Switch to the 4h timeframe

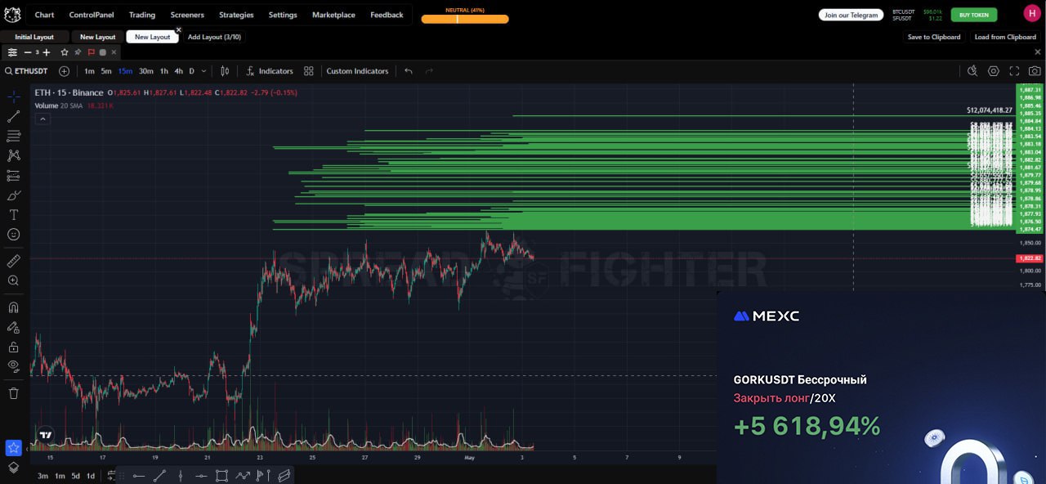coord(178,71)
